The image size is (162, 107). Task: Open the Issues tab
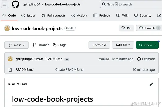coord(28,15)
